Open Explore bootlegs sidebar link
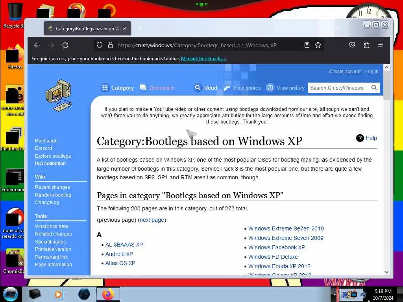403x302 pixels. tap(53, 156)
